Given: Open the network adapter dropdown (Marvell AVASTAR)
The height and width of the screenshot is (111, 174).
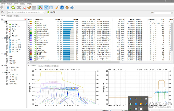Looking at the screenshot, I should pos(26,12).
